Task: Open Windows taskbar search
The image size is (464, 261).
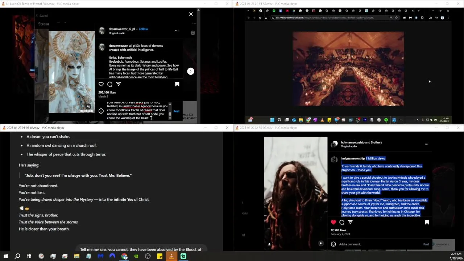Action: [x=17, y=256]
